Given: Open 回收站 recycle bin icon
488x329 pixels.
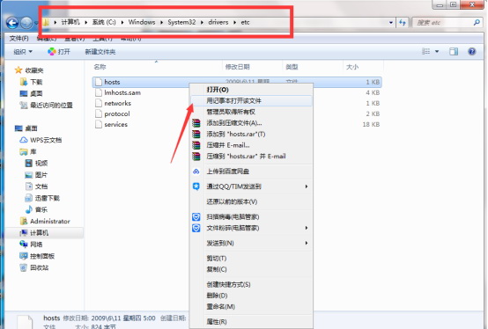Looking at the screenshot, I should click(x=23, y=267).
